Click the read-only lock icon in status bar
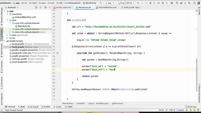Screen dimensions: 201x113 click(187, 110)
